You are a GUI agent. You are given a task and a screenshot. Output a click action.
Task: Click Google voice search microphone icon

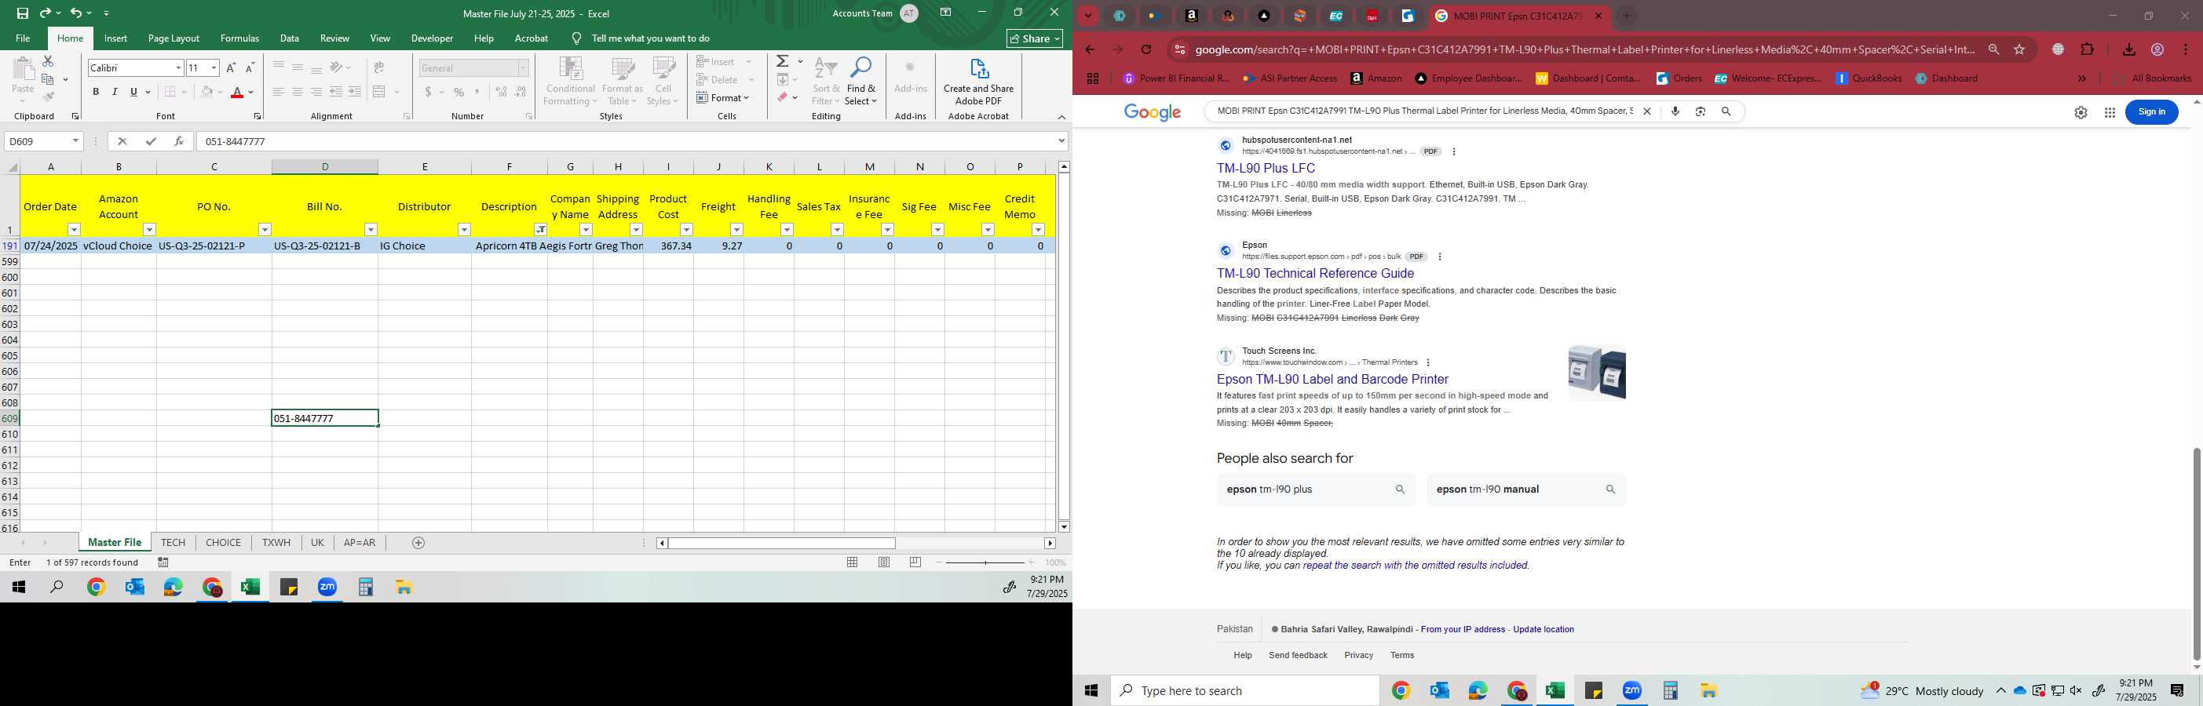coord(1675,111)
